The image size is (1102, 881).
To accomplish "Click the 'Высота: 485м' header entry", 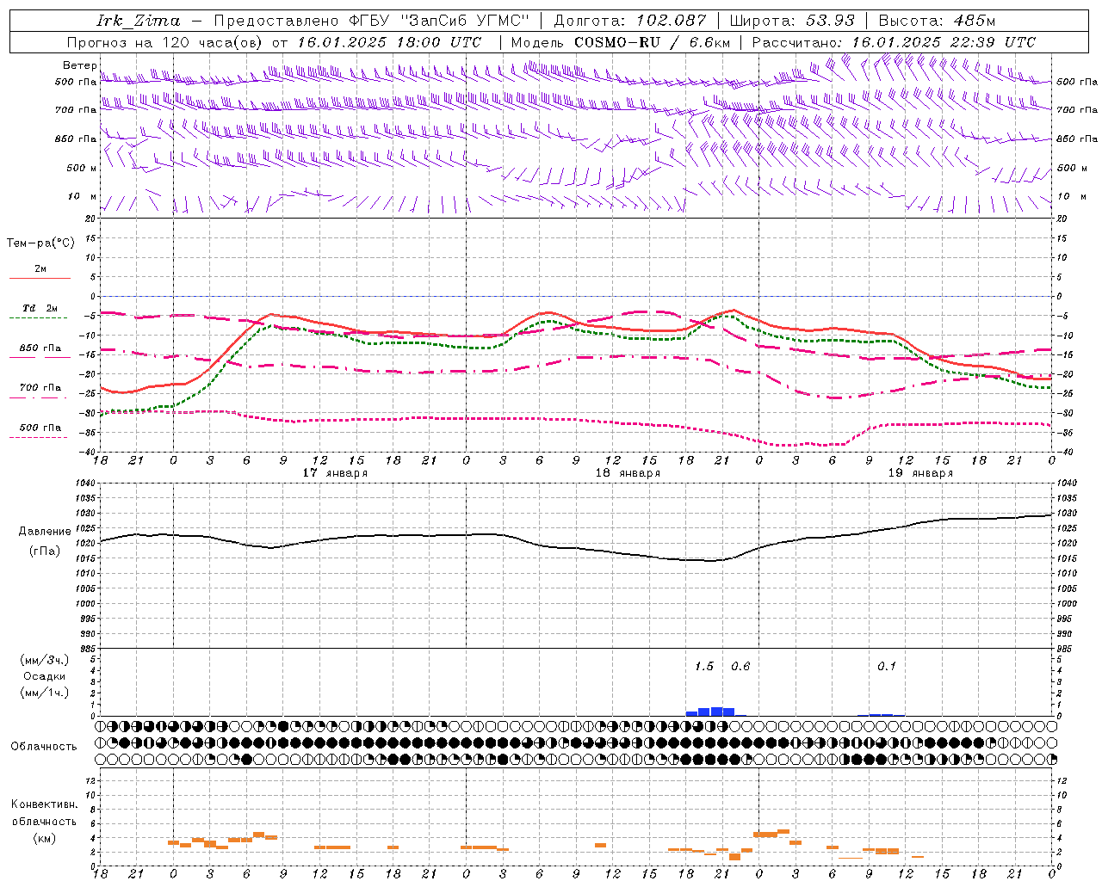I will point(938,21).
